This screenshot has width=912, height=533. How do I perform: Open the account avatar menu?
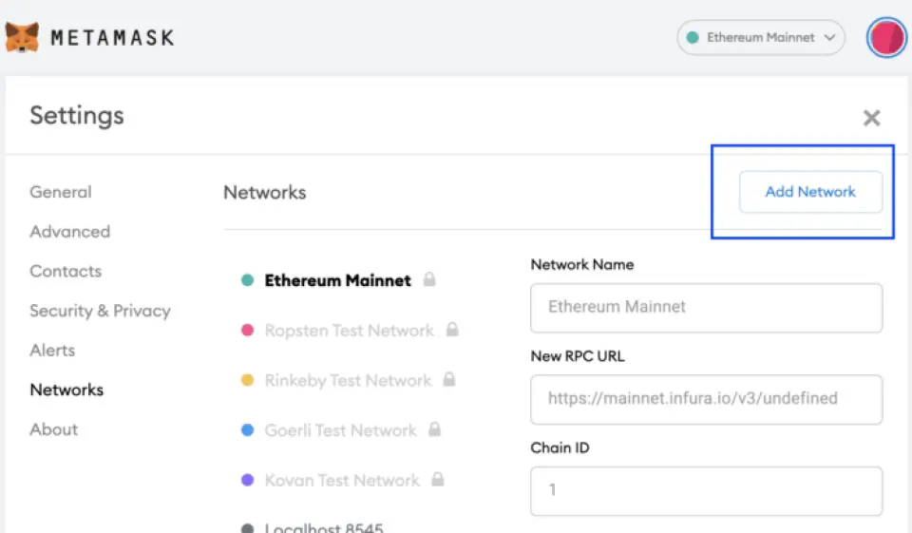point(886,38)
